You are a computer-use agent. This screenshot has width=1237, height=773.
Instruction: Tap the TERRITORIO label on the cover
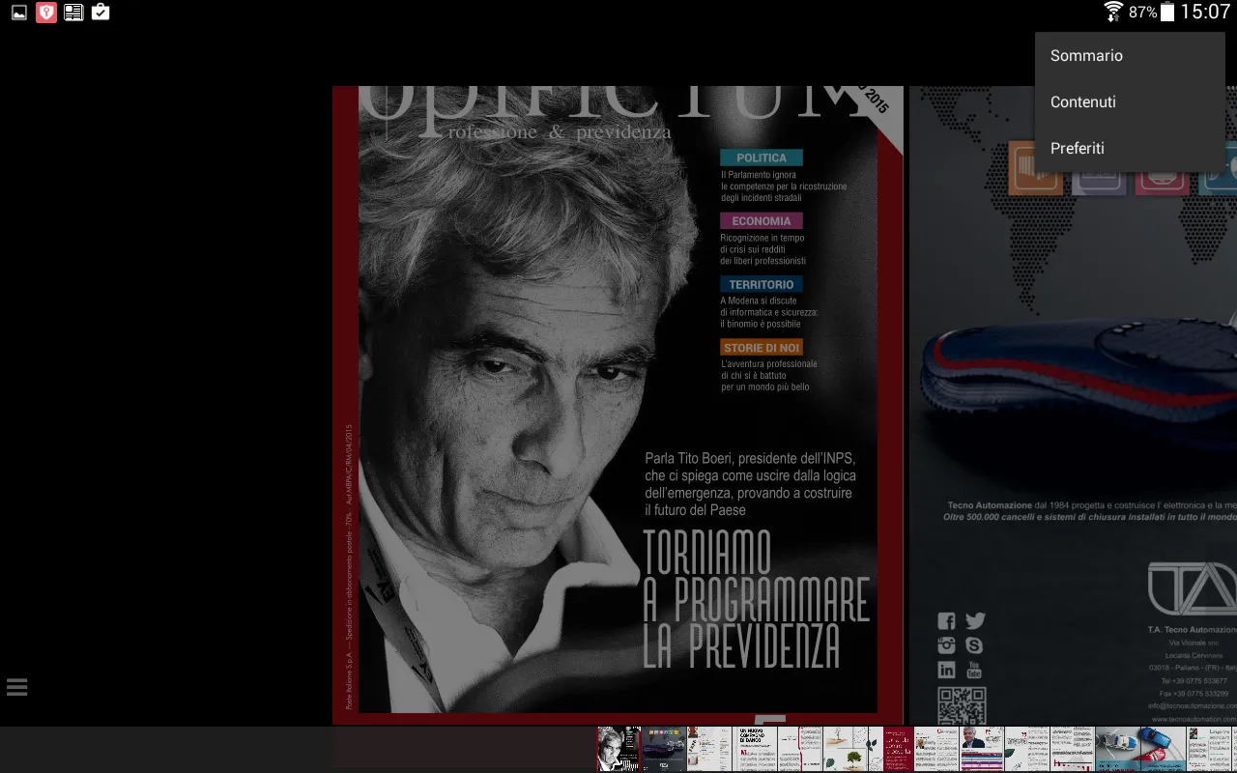tap(762, 285)
